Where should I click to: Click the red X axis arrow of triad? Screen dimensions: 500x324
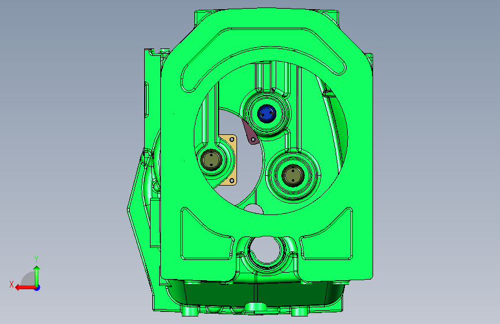pos(25,287)
